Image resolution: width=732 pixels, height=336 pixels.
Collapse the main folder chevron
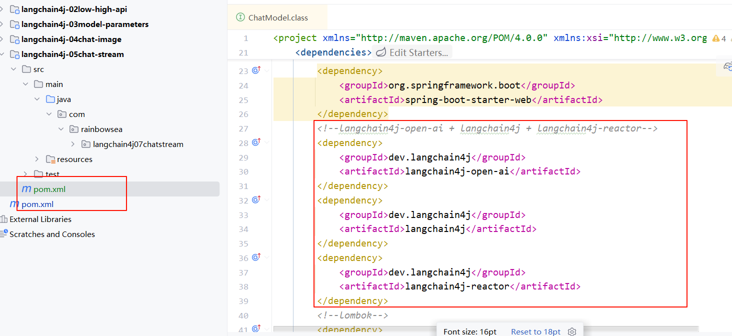click(x=25, y=84)
